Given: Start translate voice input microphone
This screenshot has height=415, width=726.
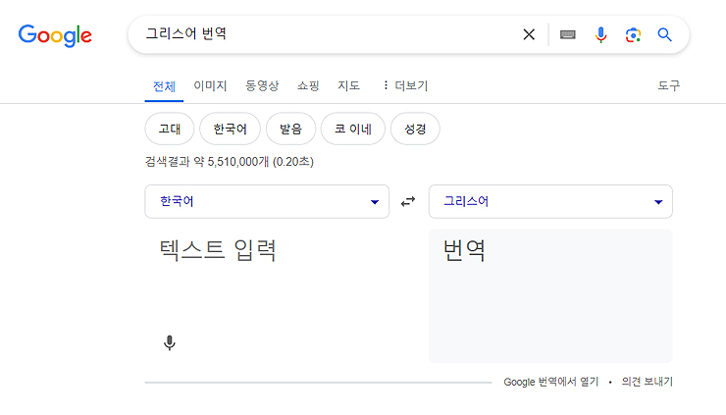Looking at the screenshot, I should click(x=170, y=342).
